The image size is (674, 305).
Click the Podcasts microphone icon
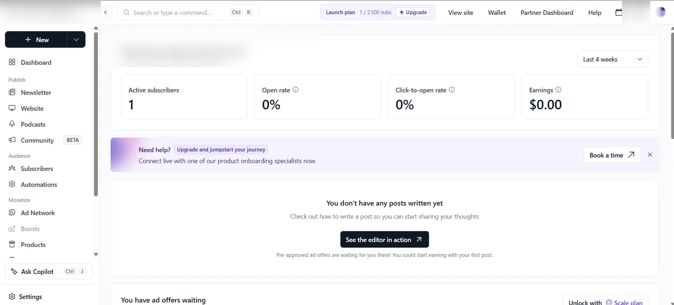(x=12, y=124)
